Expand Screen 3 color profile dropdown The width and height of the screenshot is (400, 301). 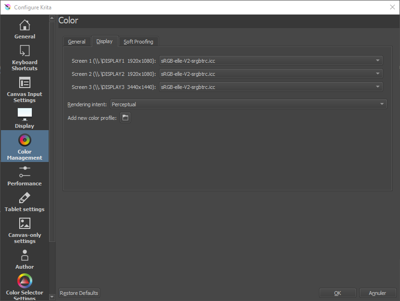271,87
